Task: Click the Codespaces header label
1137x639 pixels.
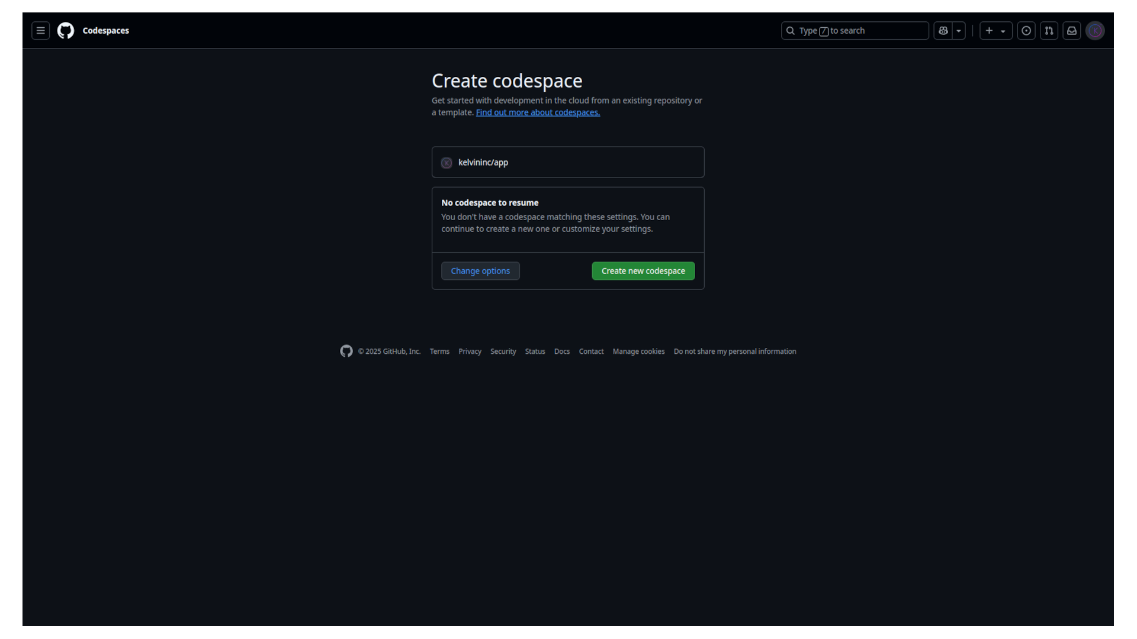Action: point(105,30)
